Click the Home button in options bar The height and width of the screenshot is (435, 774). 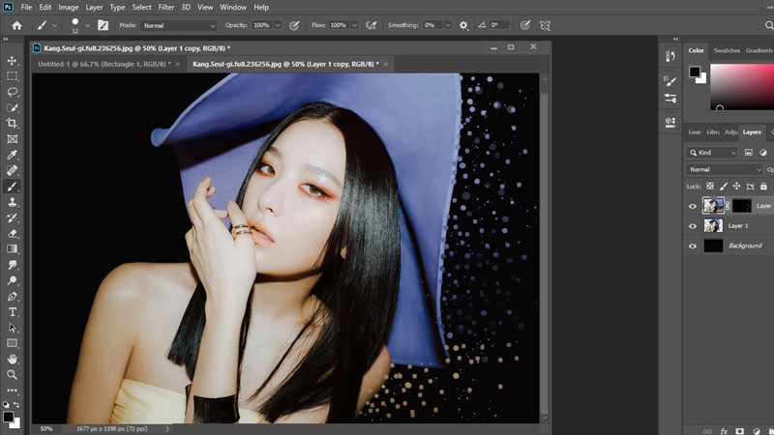point(16,26)
